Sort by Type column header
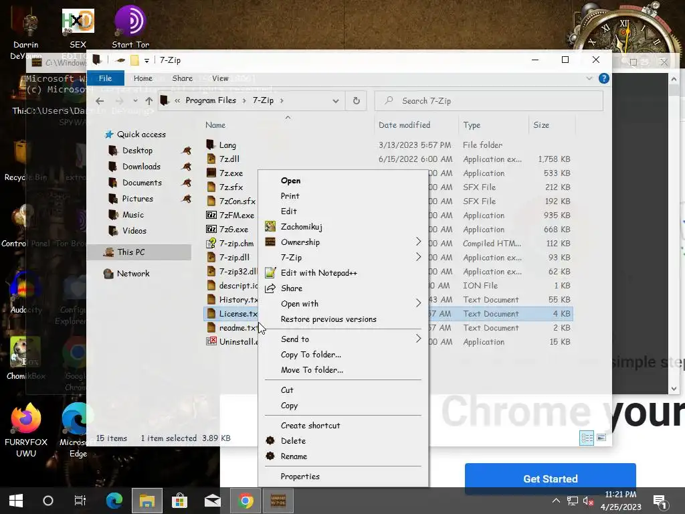 pyautogui.click(x=472, y=125)
